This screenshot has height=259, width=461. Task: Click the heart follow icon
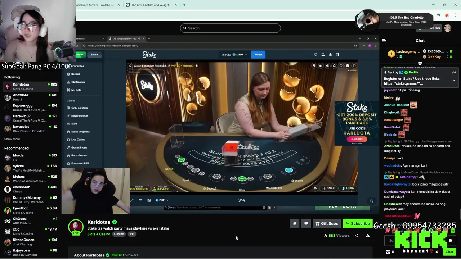306,224
